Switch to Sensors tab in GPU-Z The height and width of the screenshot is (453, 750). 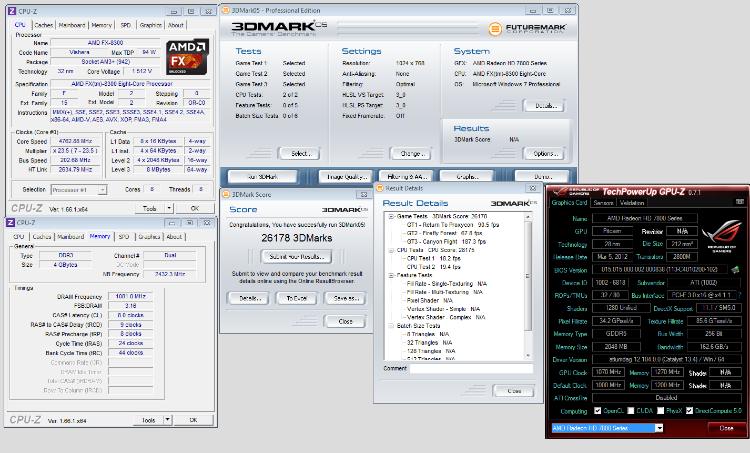point(603,203)
